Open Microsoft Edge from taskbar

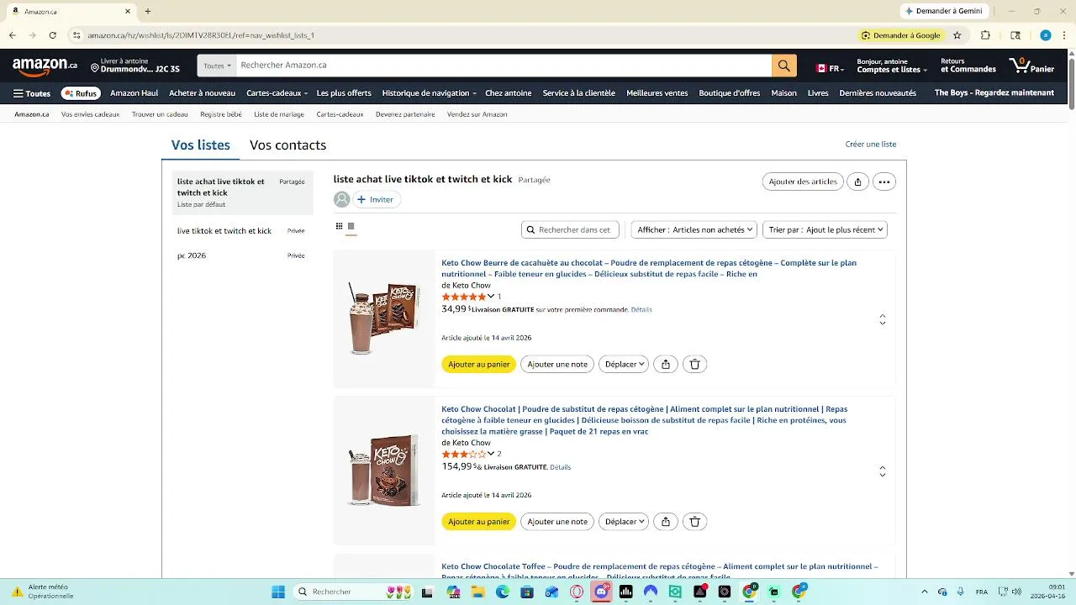(x=503, y=592)
